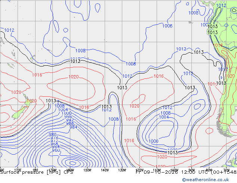
Task: Click the blue 976 isobar label
Action: pos(54,138)
